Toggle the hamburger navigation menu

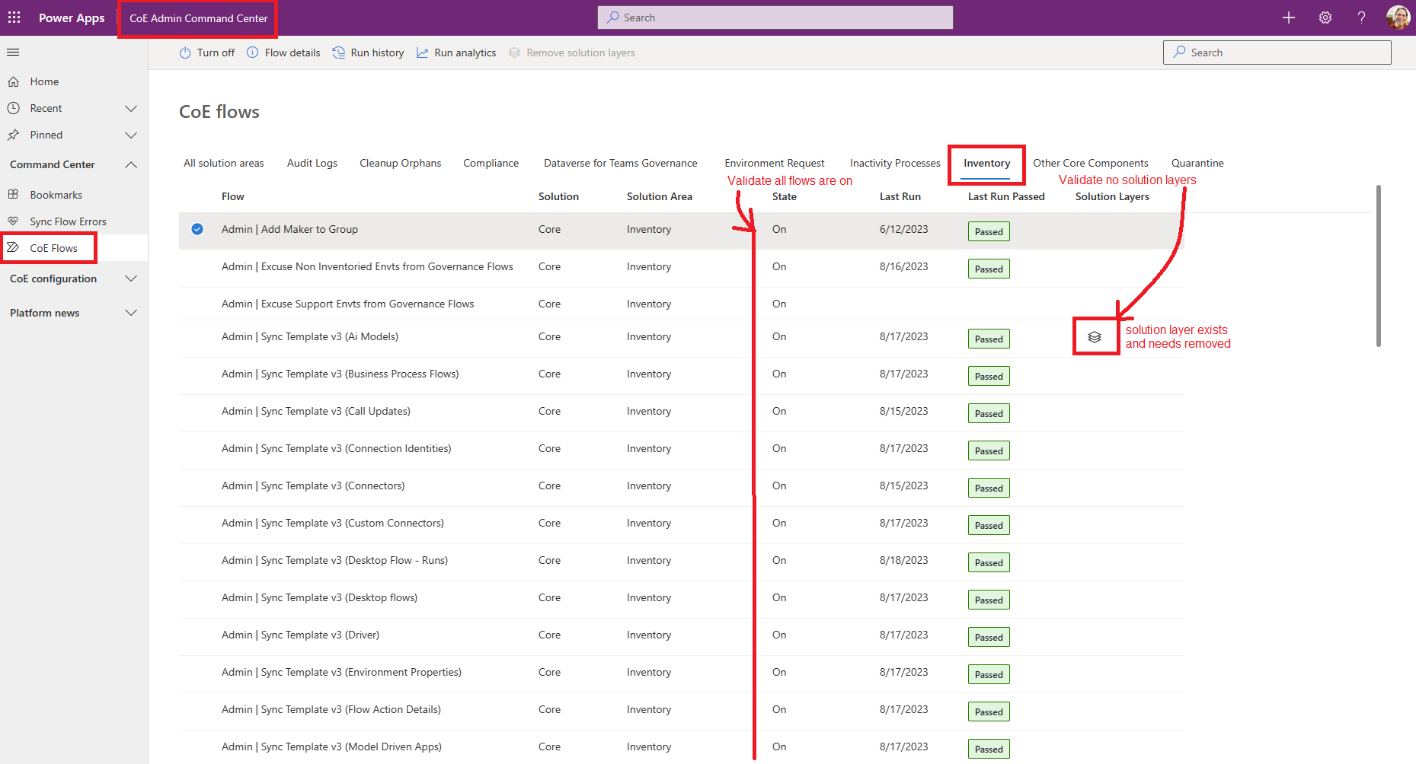(13, 52)
